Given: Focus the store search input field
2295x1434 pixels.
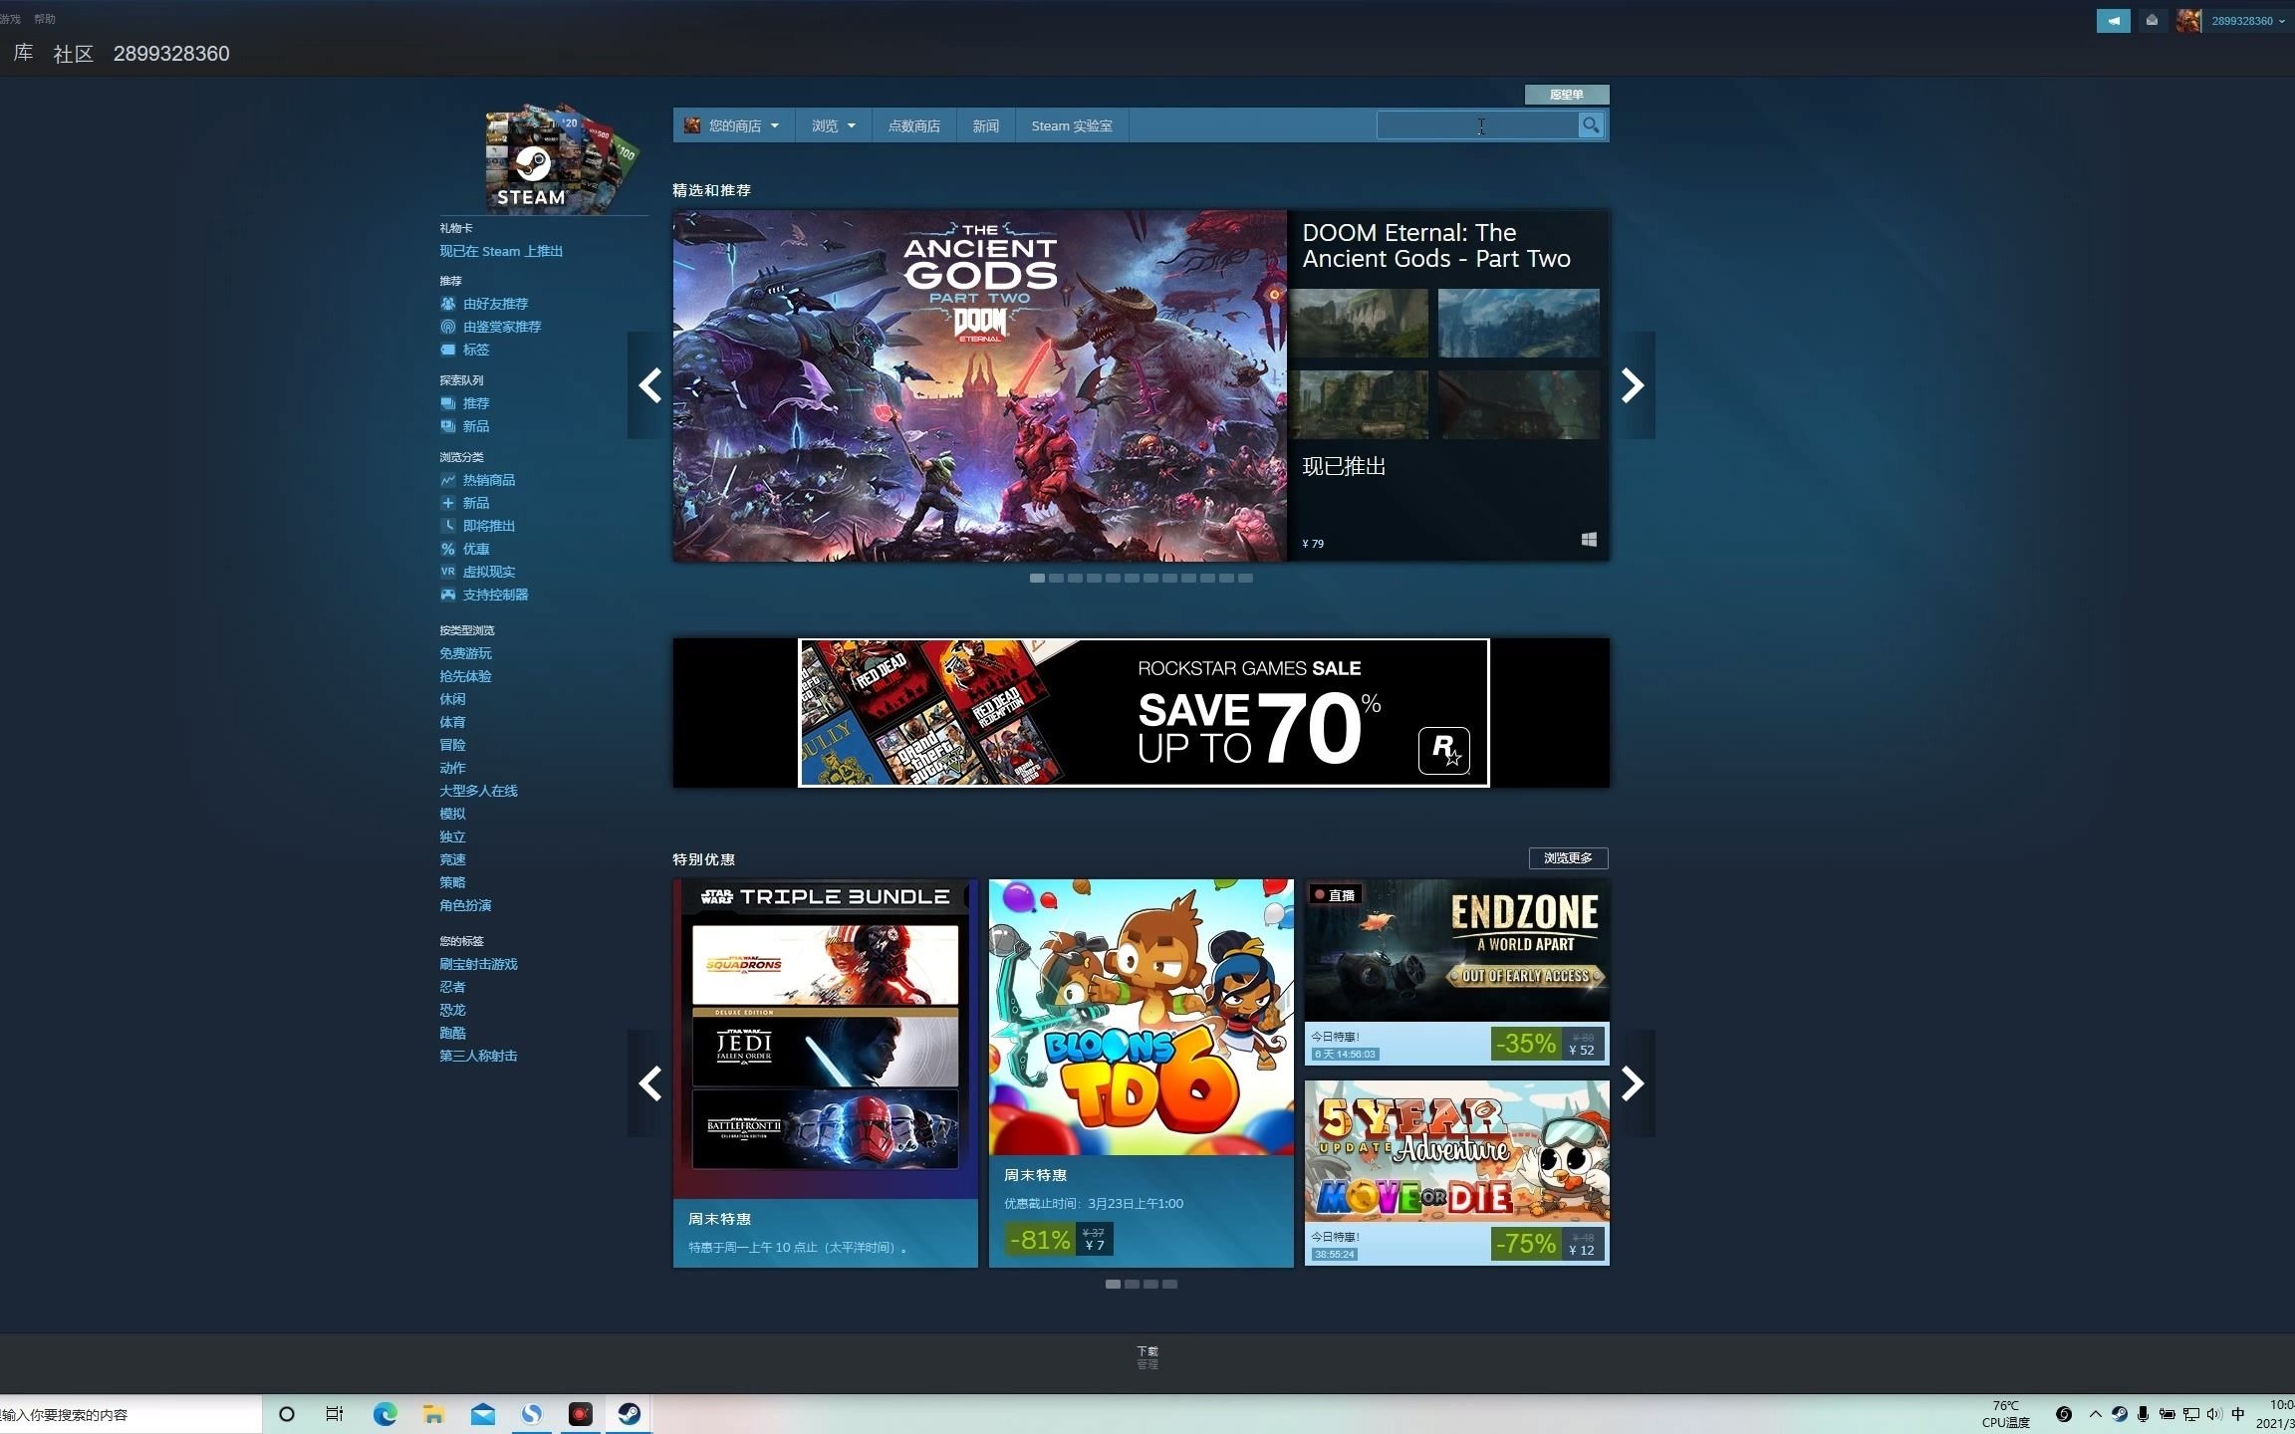Looking at the screenshot, I should click(1477, 125).
